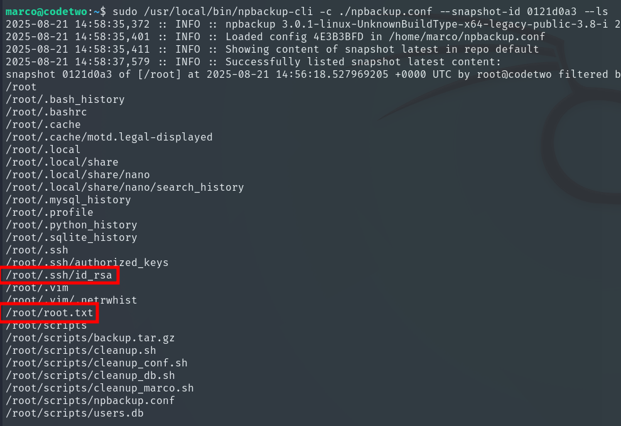The image size is (621, 426).
Task: Select the /root/.ssh/authorized_keys path
Action: click(87, 262)
